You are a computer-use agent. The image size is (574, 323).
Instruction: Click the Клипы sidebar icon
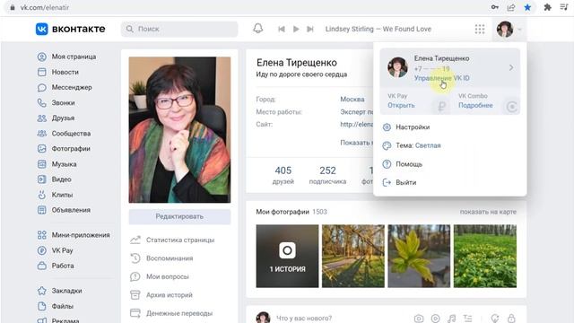point(42,195)
